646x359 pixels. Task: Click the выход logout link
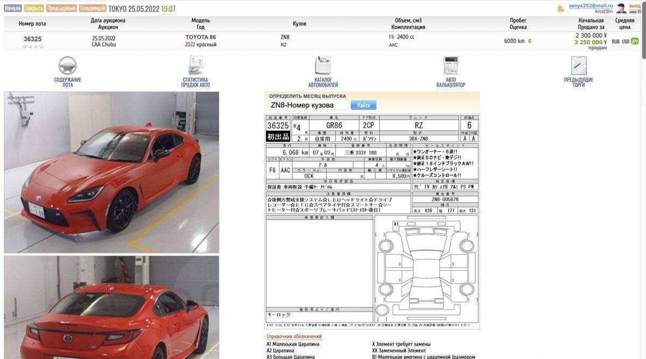[x=635, y=5]
